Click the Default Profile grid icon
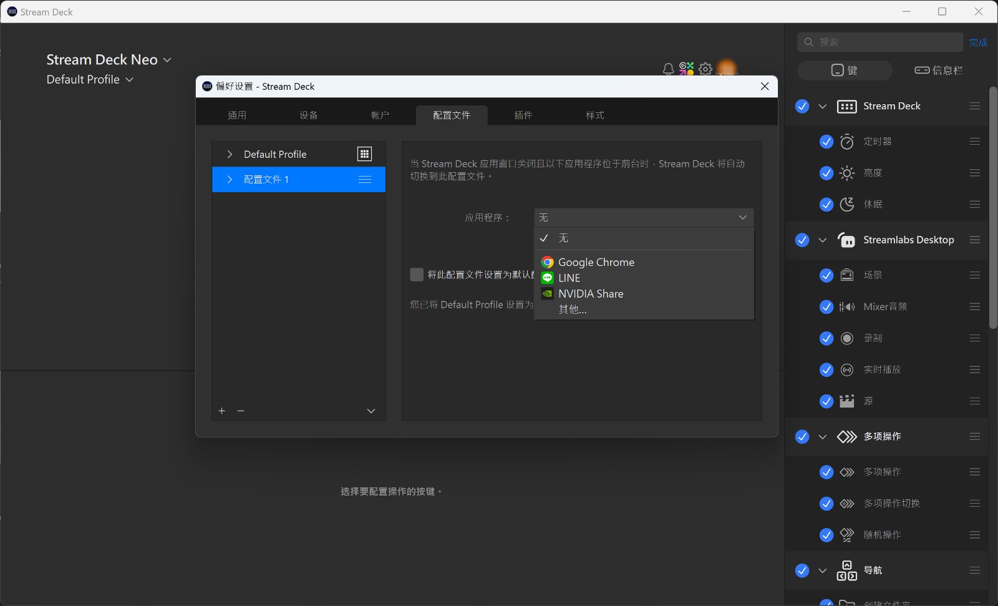Viewport: 998px width, 606px height. click(x=365, y=154)
